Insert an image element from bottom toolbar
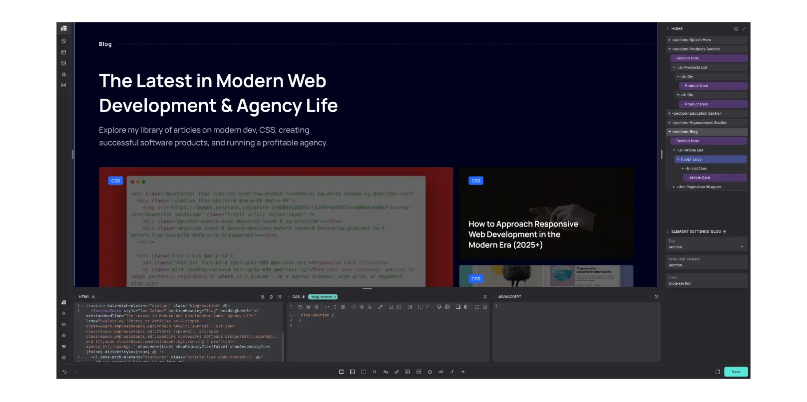 pos(407,372)
